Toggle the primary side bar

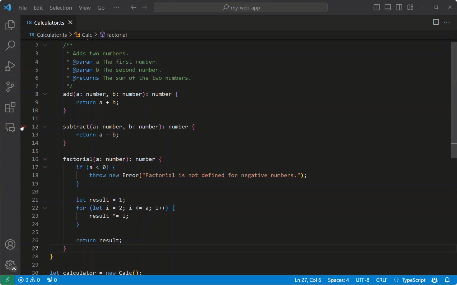(377, 7)
